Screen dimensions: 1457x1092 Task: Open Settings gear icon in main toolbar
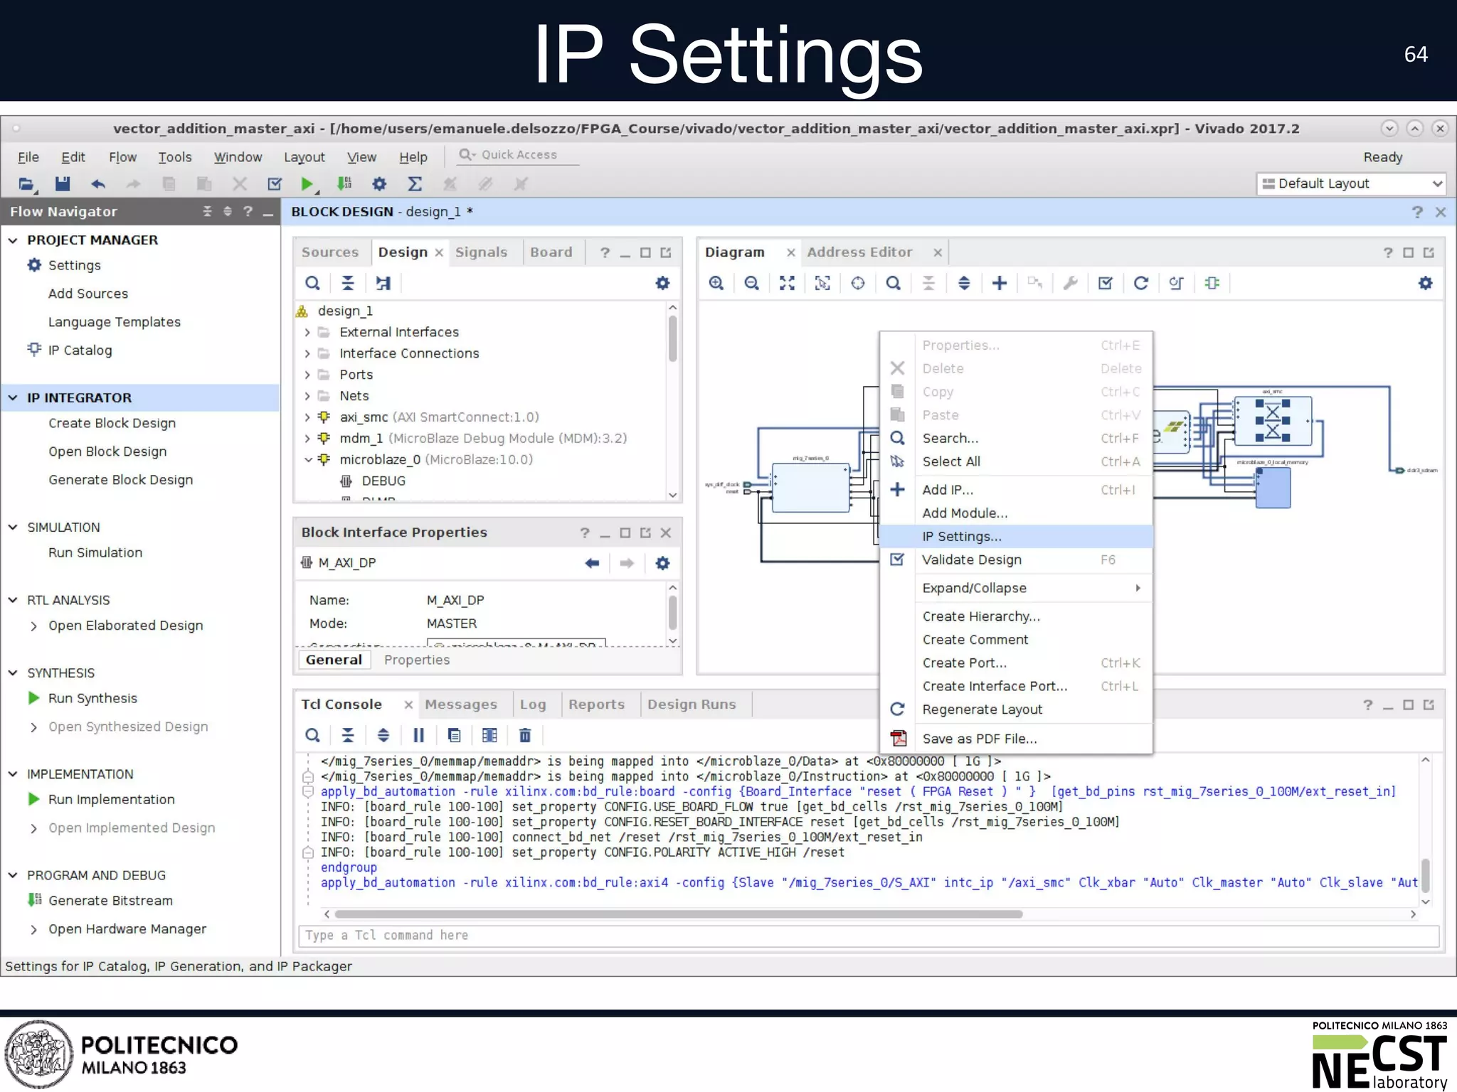pyautogui.click(x=379, y=184)
